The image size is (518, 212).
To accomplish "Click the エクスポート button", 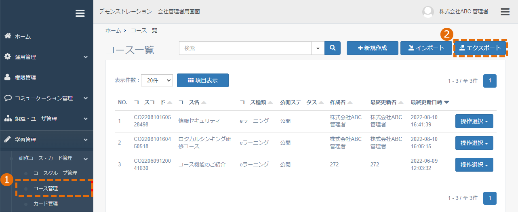I will click(x=480, y=48).
